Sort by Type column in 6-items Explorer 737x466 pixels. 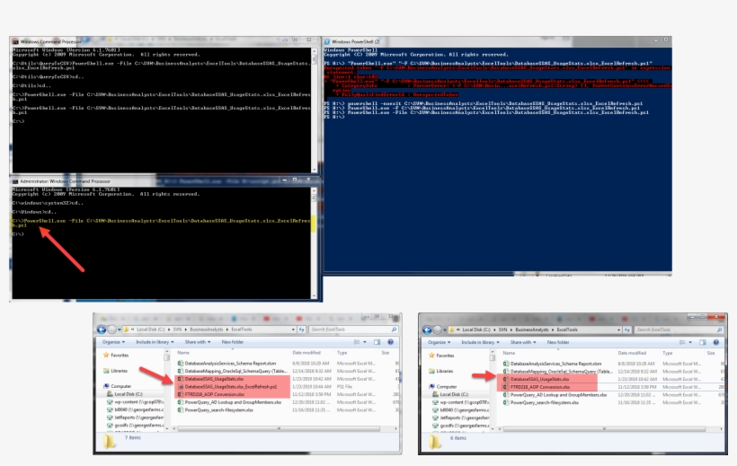668,353
